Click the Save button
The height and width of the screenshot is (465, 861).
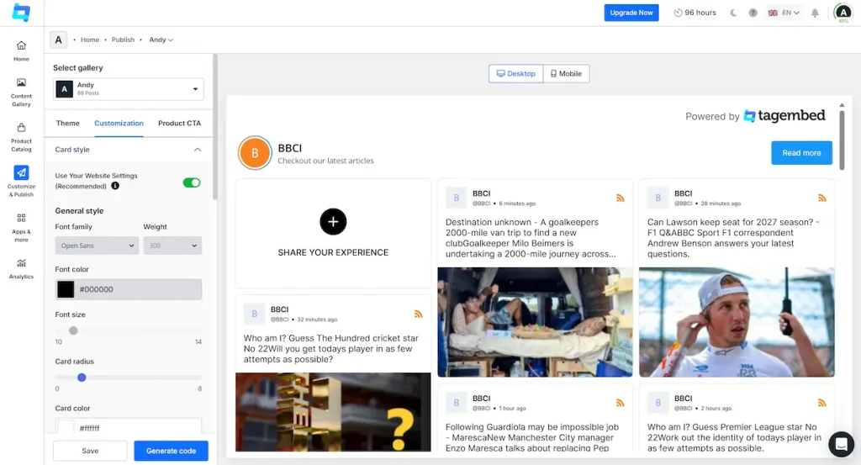tap(90, 451)
